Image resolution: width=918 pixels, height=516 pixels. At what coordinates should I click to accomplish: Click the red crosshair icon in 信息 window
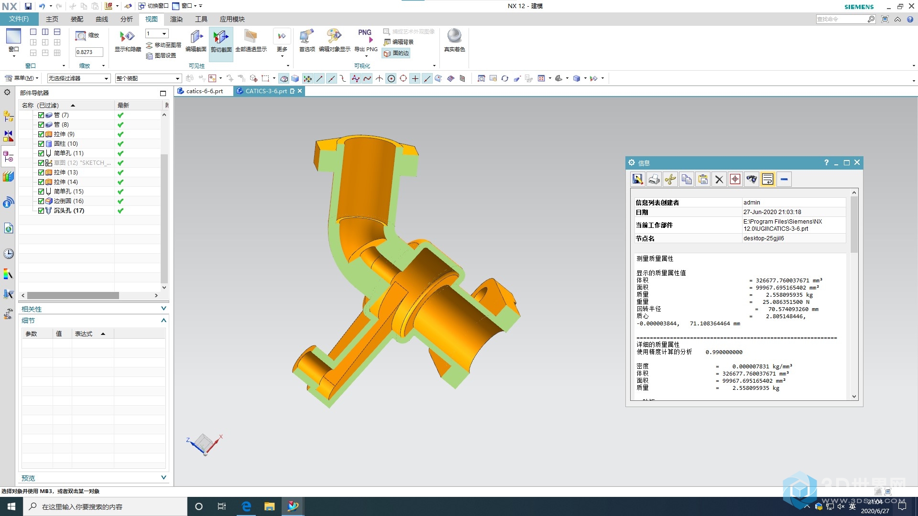735,179
